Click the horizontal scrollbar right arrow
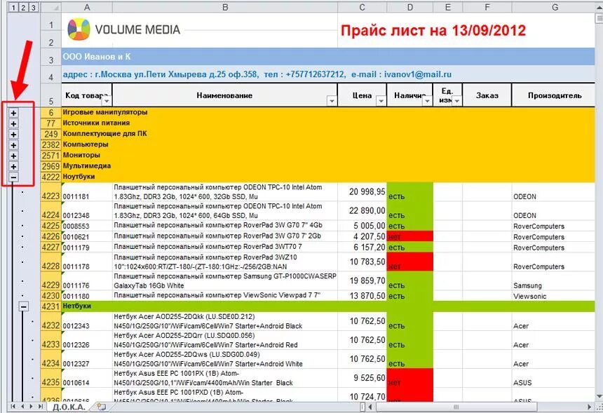 point(590,407)
